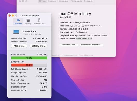Click the Battery Info... button
Image resolution: width=137 pixels, height=101 pixels.
coord(38,46)
